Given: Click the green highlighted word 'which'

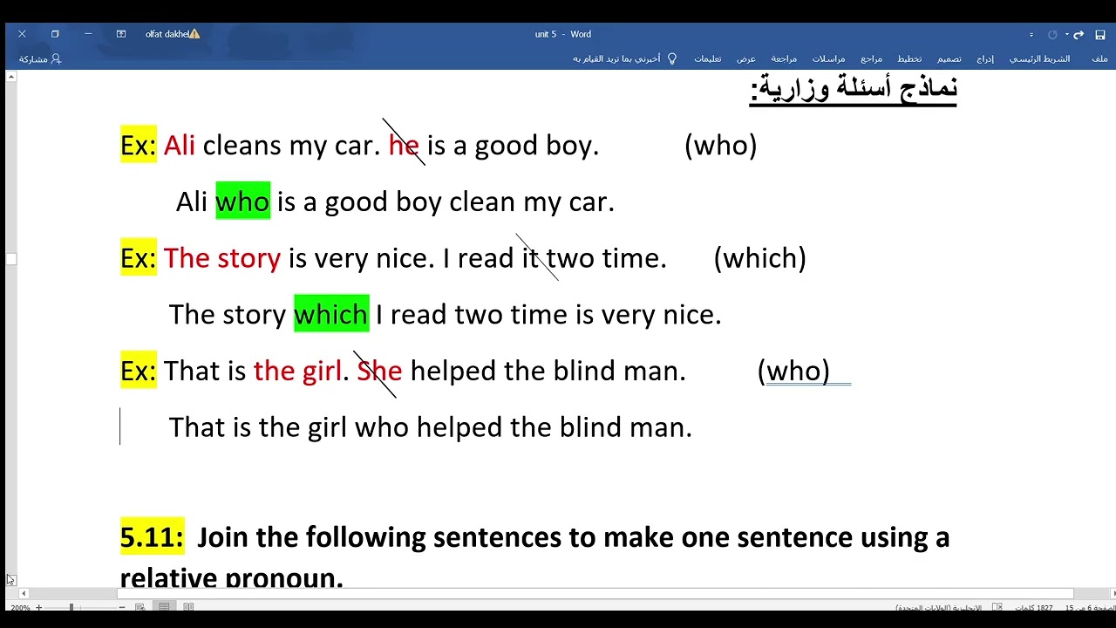Looking at the screenshot, I should (x=331, y=314).
